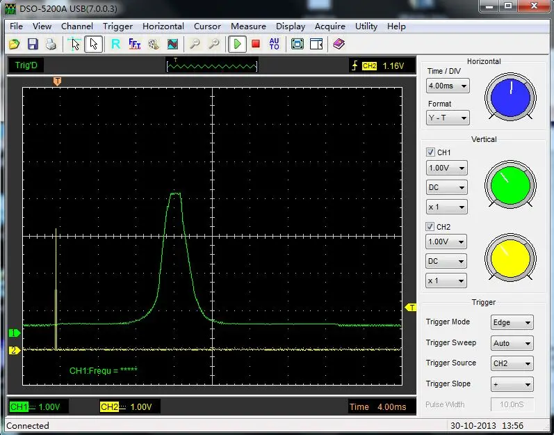Click the orange trigger position marker above the graph

57,81
